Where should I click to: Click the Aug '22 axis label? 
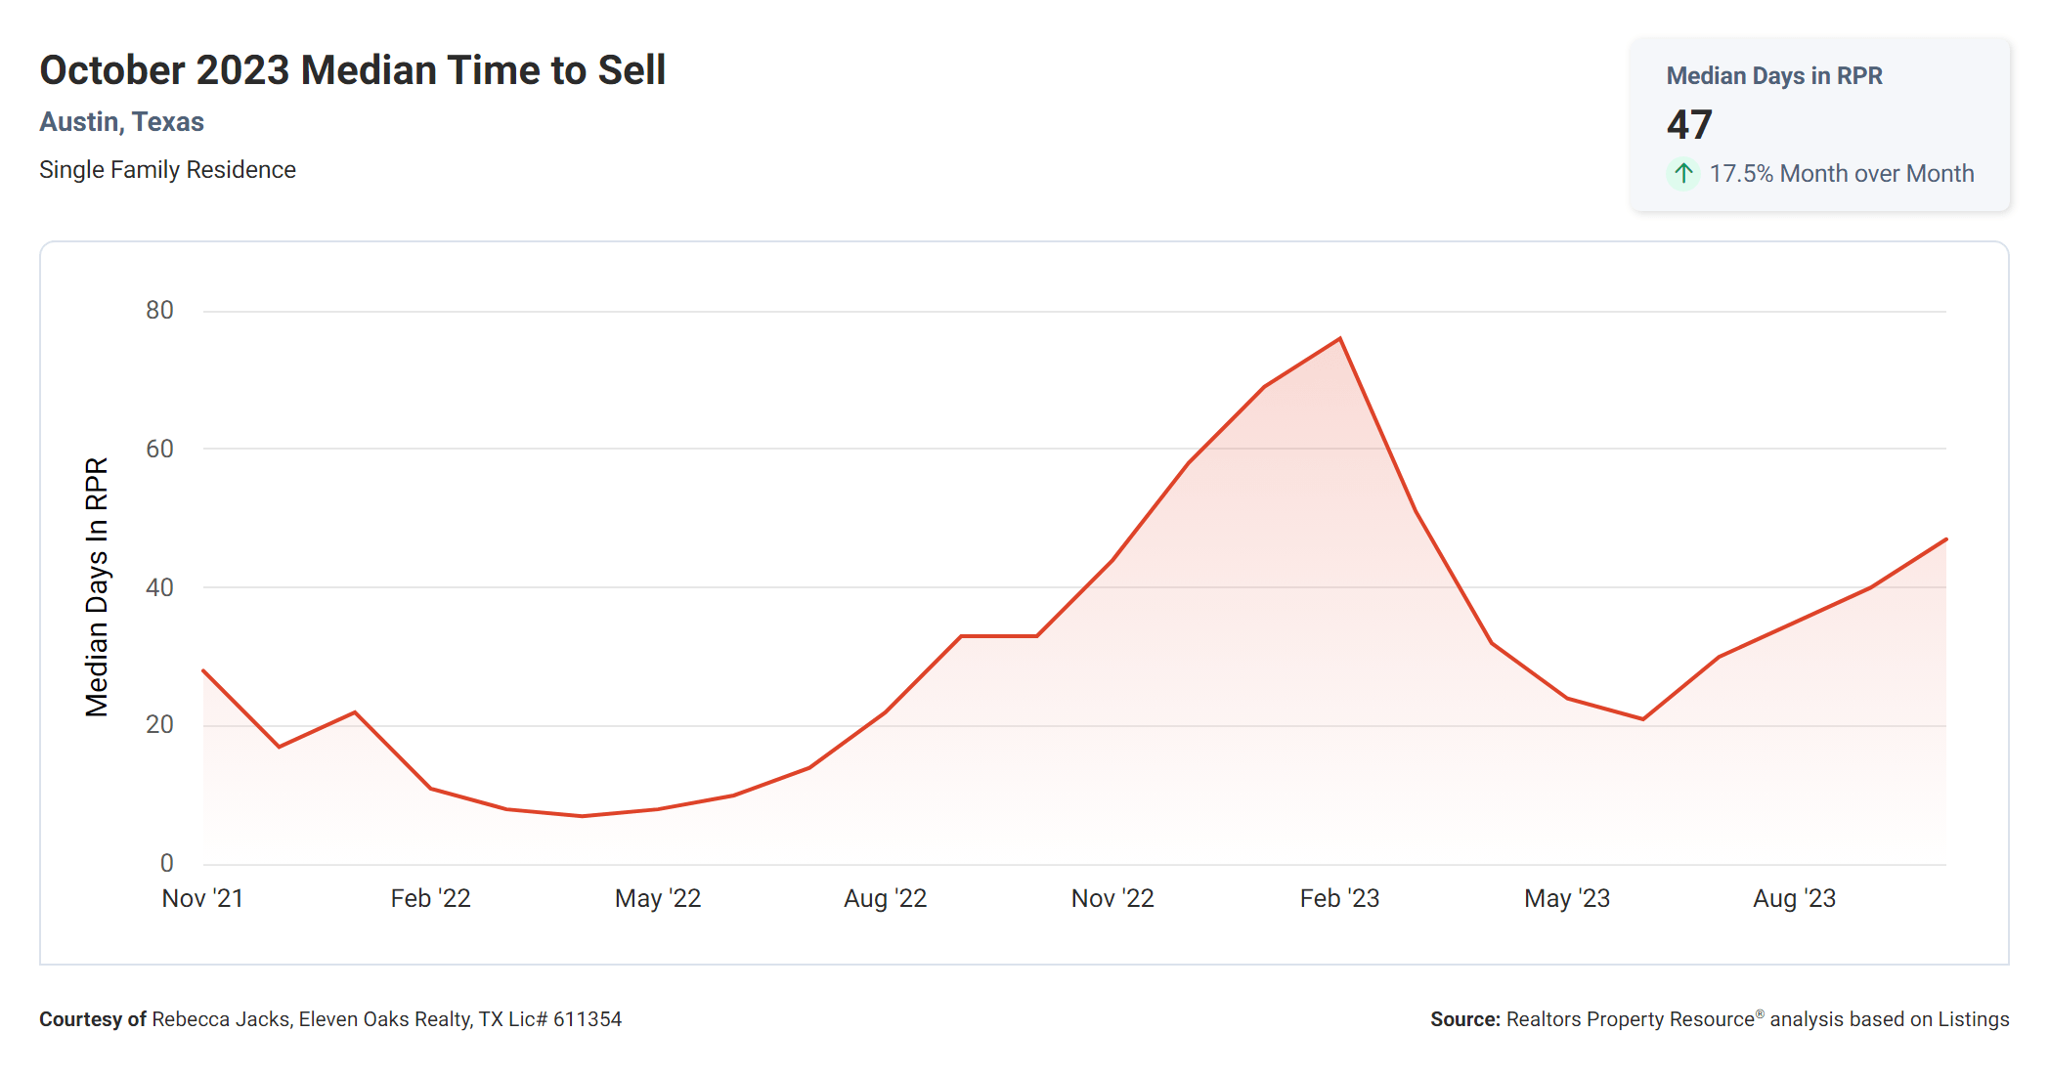885,898
